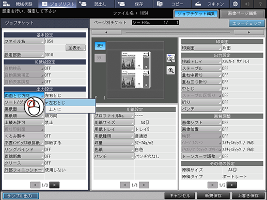Go to previous page ticket page 1/2

[x=213, y=185]
